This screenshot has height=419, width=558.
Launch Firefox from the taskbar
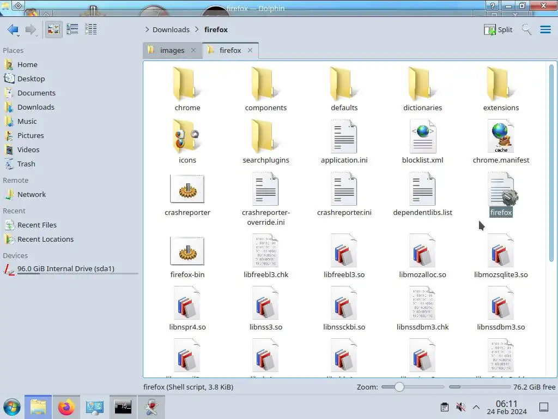(66, 407)
